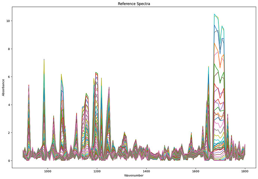Click the 'Reference Spectra' plot title
The image size is (258, 179).
coord(134,4)
